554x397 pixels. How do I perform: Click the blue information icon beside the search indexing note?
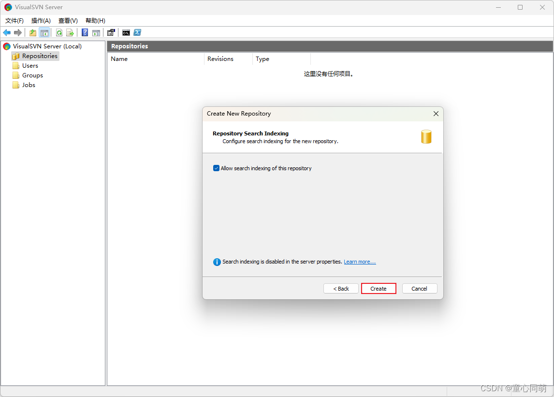[217, 262]
